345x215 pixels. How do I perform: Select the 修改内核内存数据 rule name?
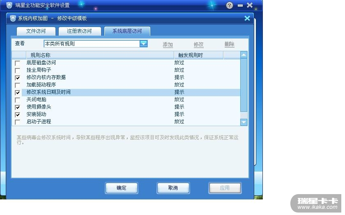(46, 77)
